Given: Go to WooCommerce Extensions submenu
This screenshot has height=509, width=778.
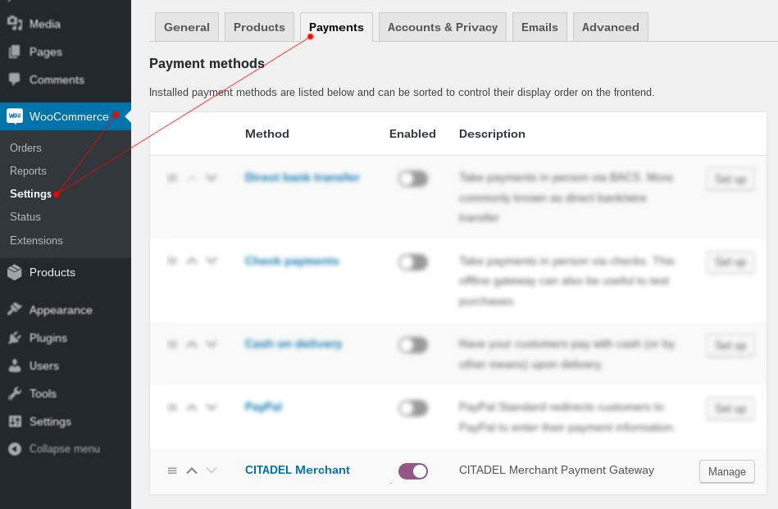Looking at the screenshot, I should coord(36,240).
